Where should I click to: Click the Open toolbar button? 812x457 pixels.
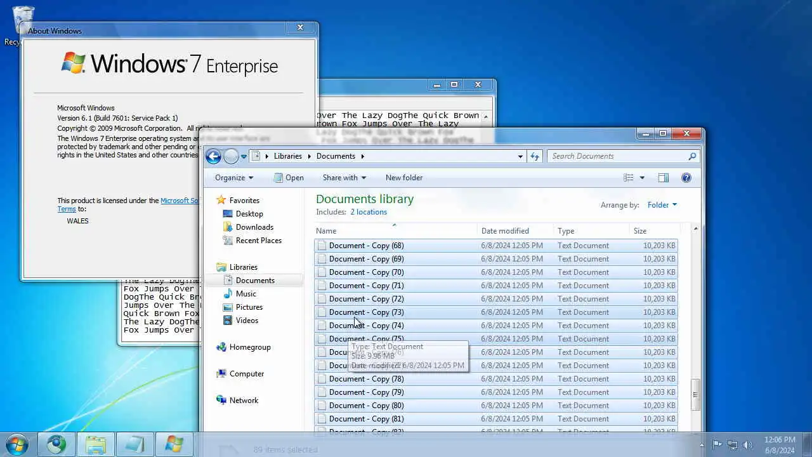[x=289, y=178]
